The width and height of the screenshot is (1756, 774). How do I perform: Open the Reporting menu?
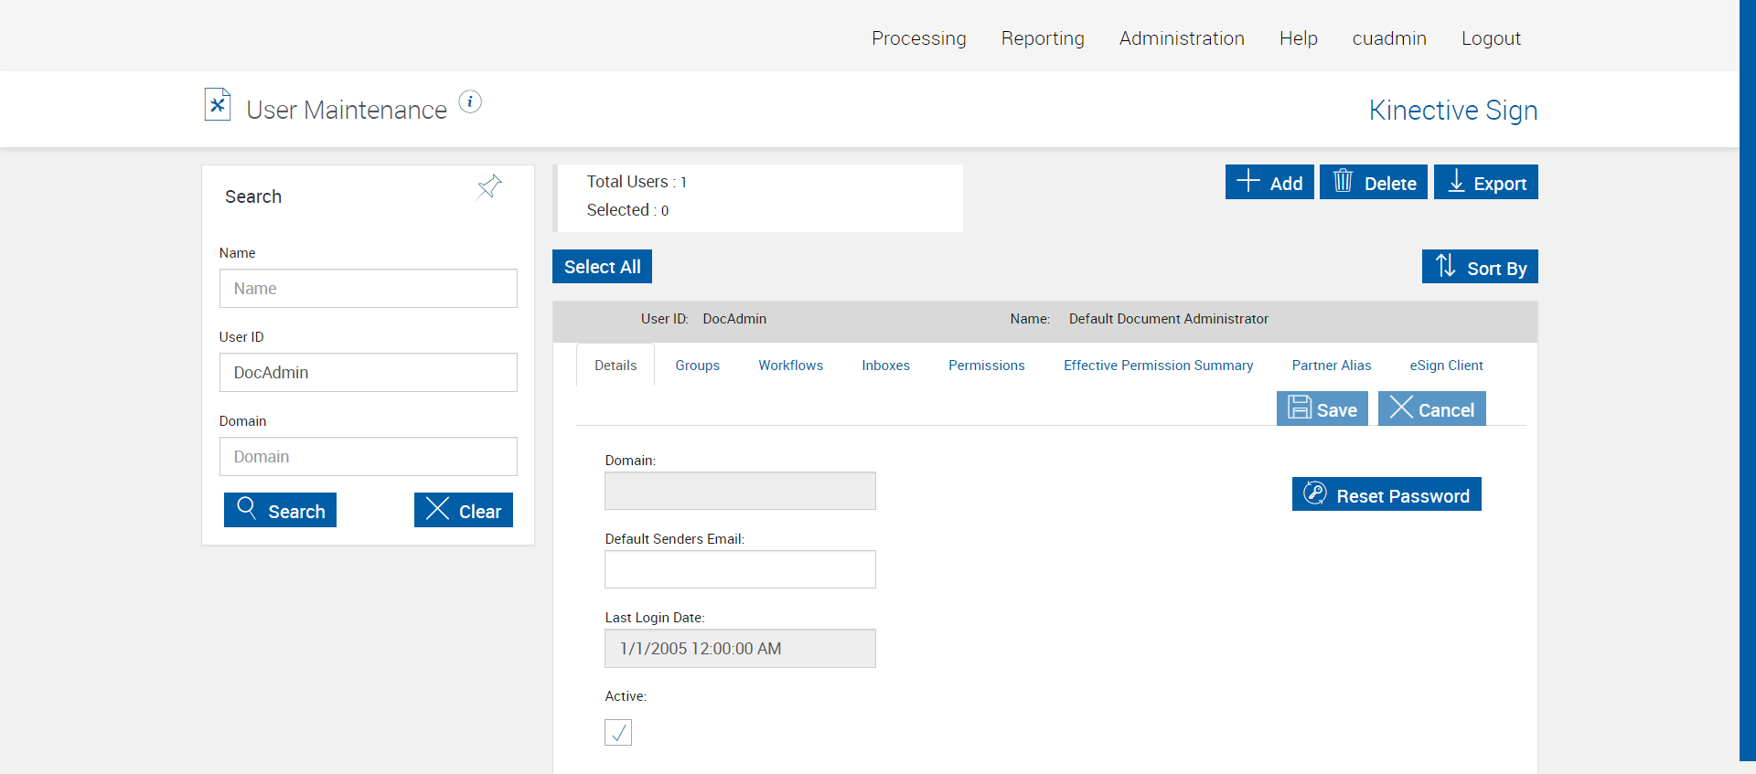[x=1043, y=38]
